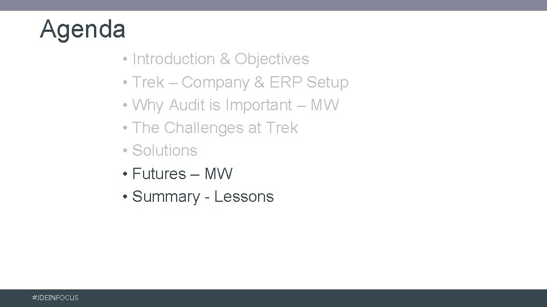Click the word Introduction
Viewport: 547px width, 307px height.
click(x=173, y=59)
